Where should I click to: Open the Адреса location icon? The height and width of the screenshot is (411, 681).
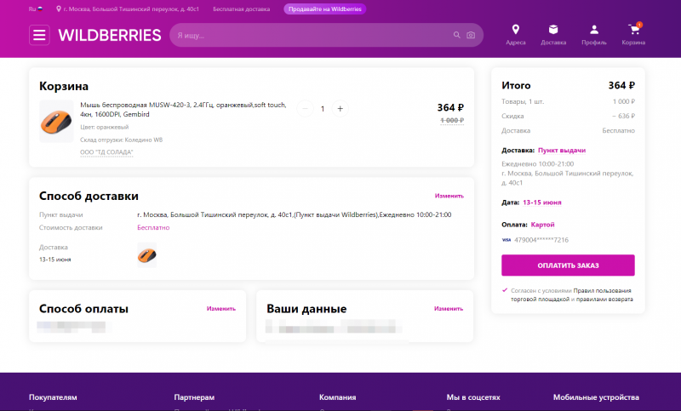pos(516,30)
